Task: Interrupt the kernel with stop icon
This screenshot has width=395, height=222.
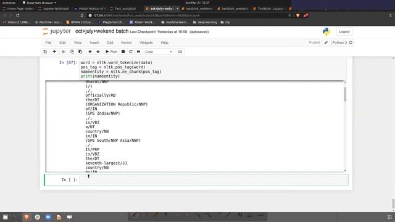Action: (123, 52)
